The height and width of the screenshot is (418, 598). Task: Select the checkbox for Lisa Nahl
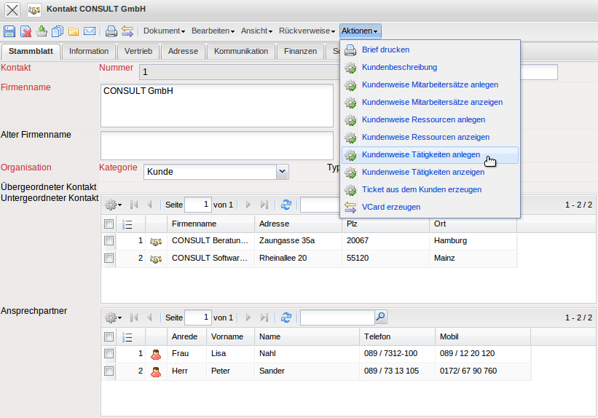(x=109, y=353)
